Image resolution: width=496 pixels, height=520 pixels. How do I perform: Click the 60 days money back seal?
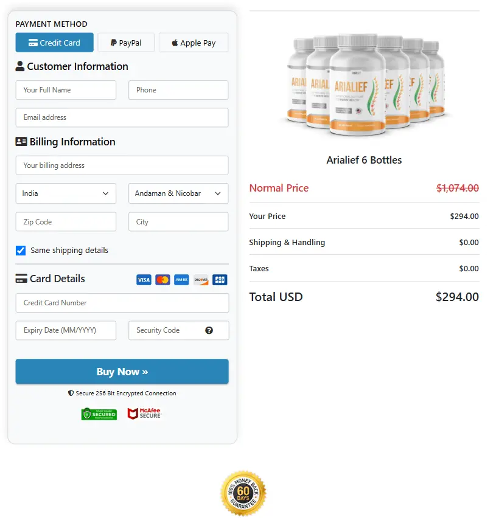click(243, 493)
